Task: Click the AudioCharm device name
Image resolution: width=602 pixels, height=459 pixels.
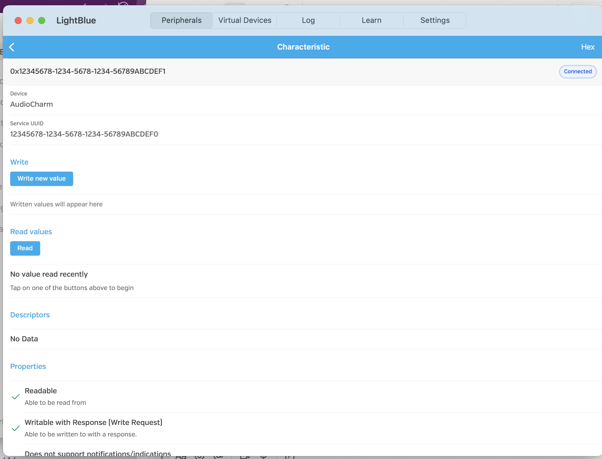Action: tap(31, 104)
